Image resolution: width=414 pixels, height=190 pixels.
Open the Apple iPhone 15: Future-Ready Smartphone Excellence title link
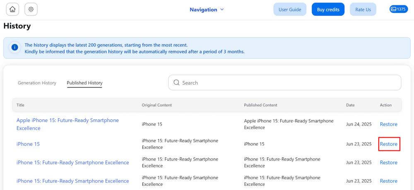tap(67, 124)
